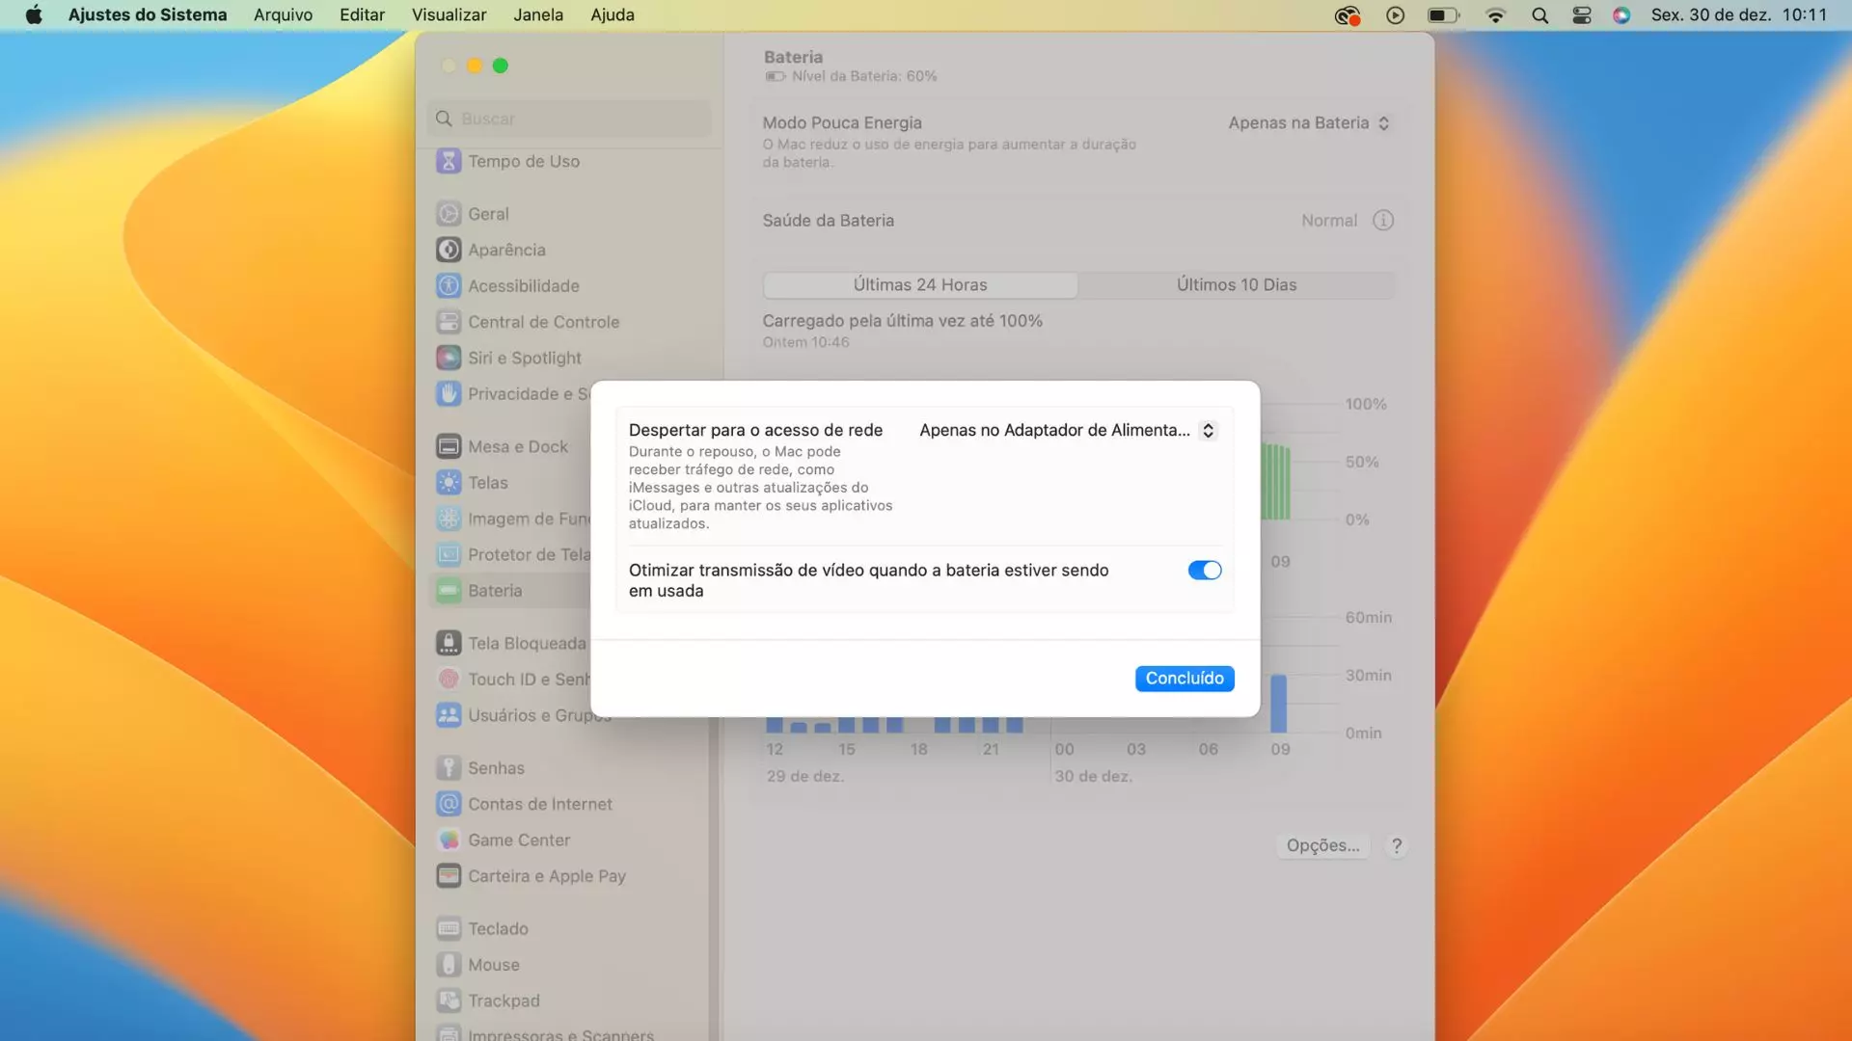1852x1041 pixels.
Task: Open Mesa e Dock settings
Action: click(518, 445)
